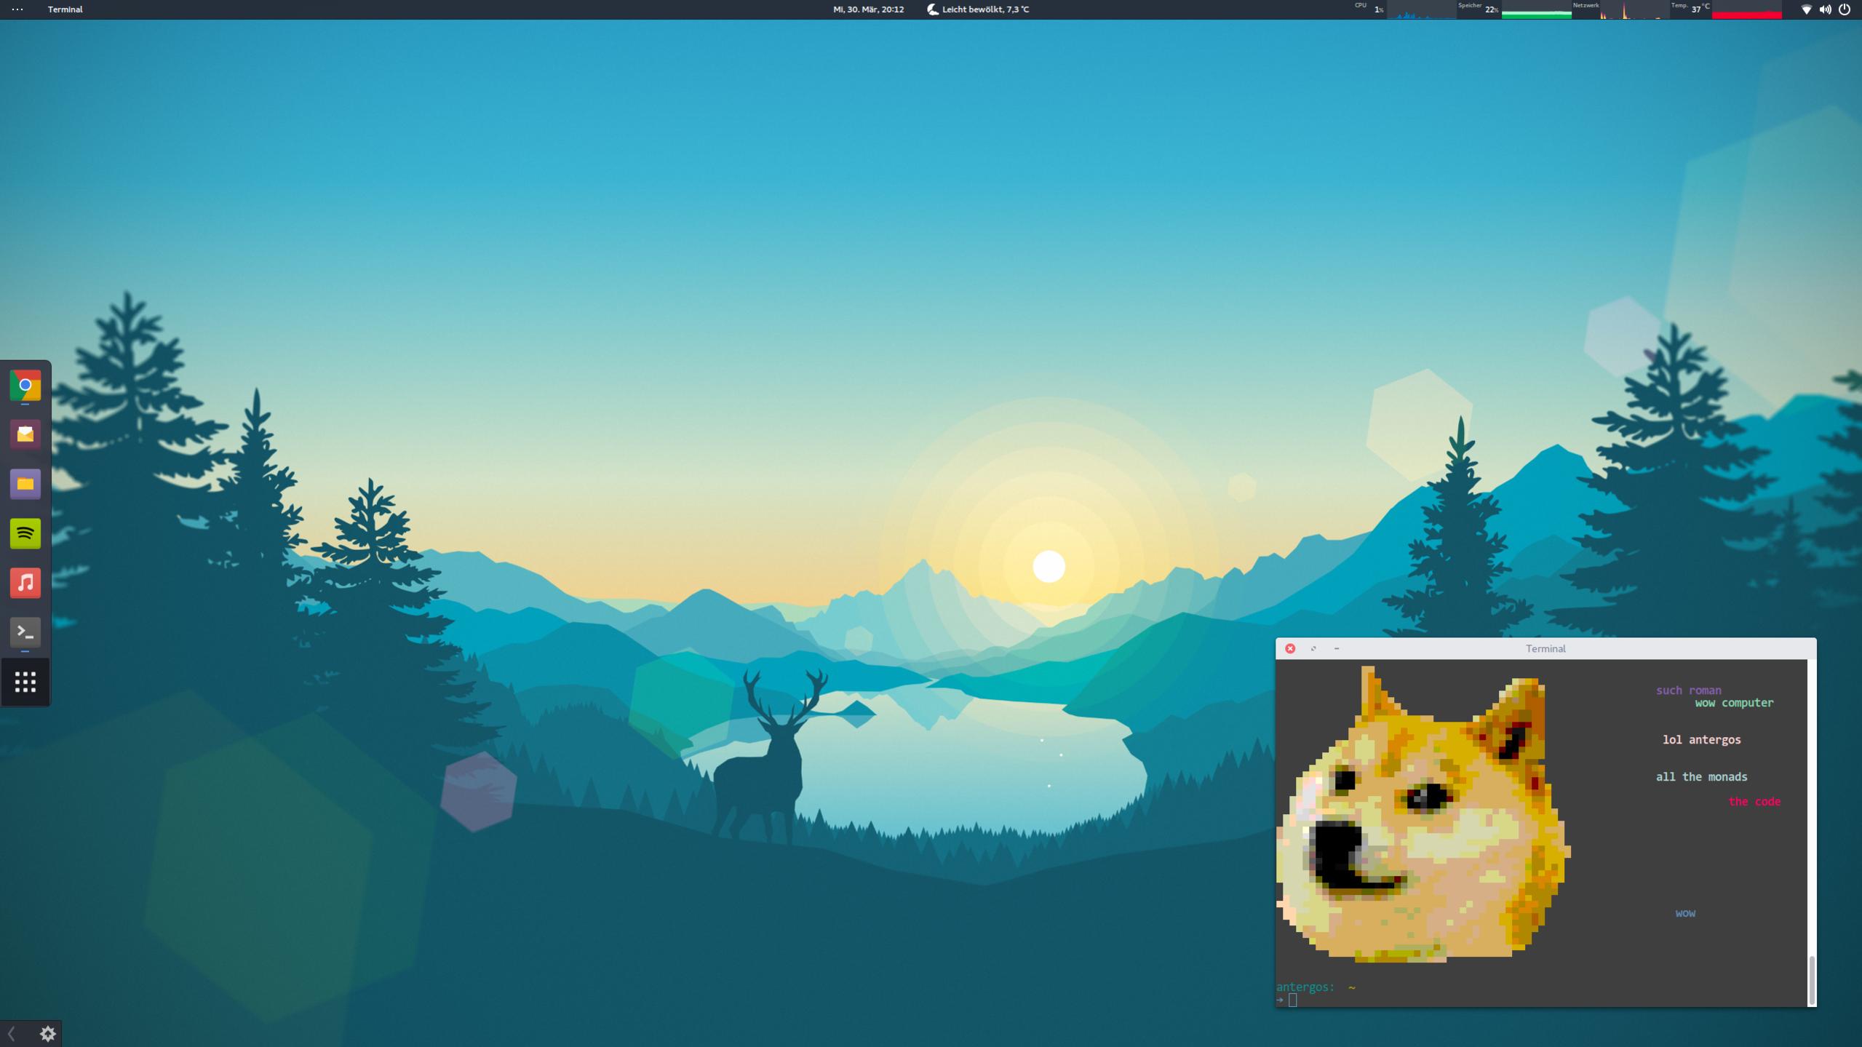Open the volume indicator in top bar
Image resolution: width=1862 pixels, height=1047 pixels.
(x=1825, y=9)
